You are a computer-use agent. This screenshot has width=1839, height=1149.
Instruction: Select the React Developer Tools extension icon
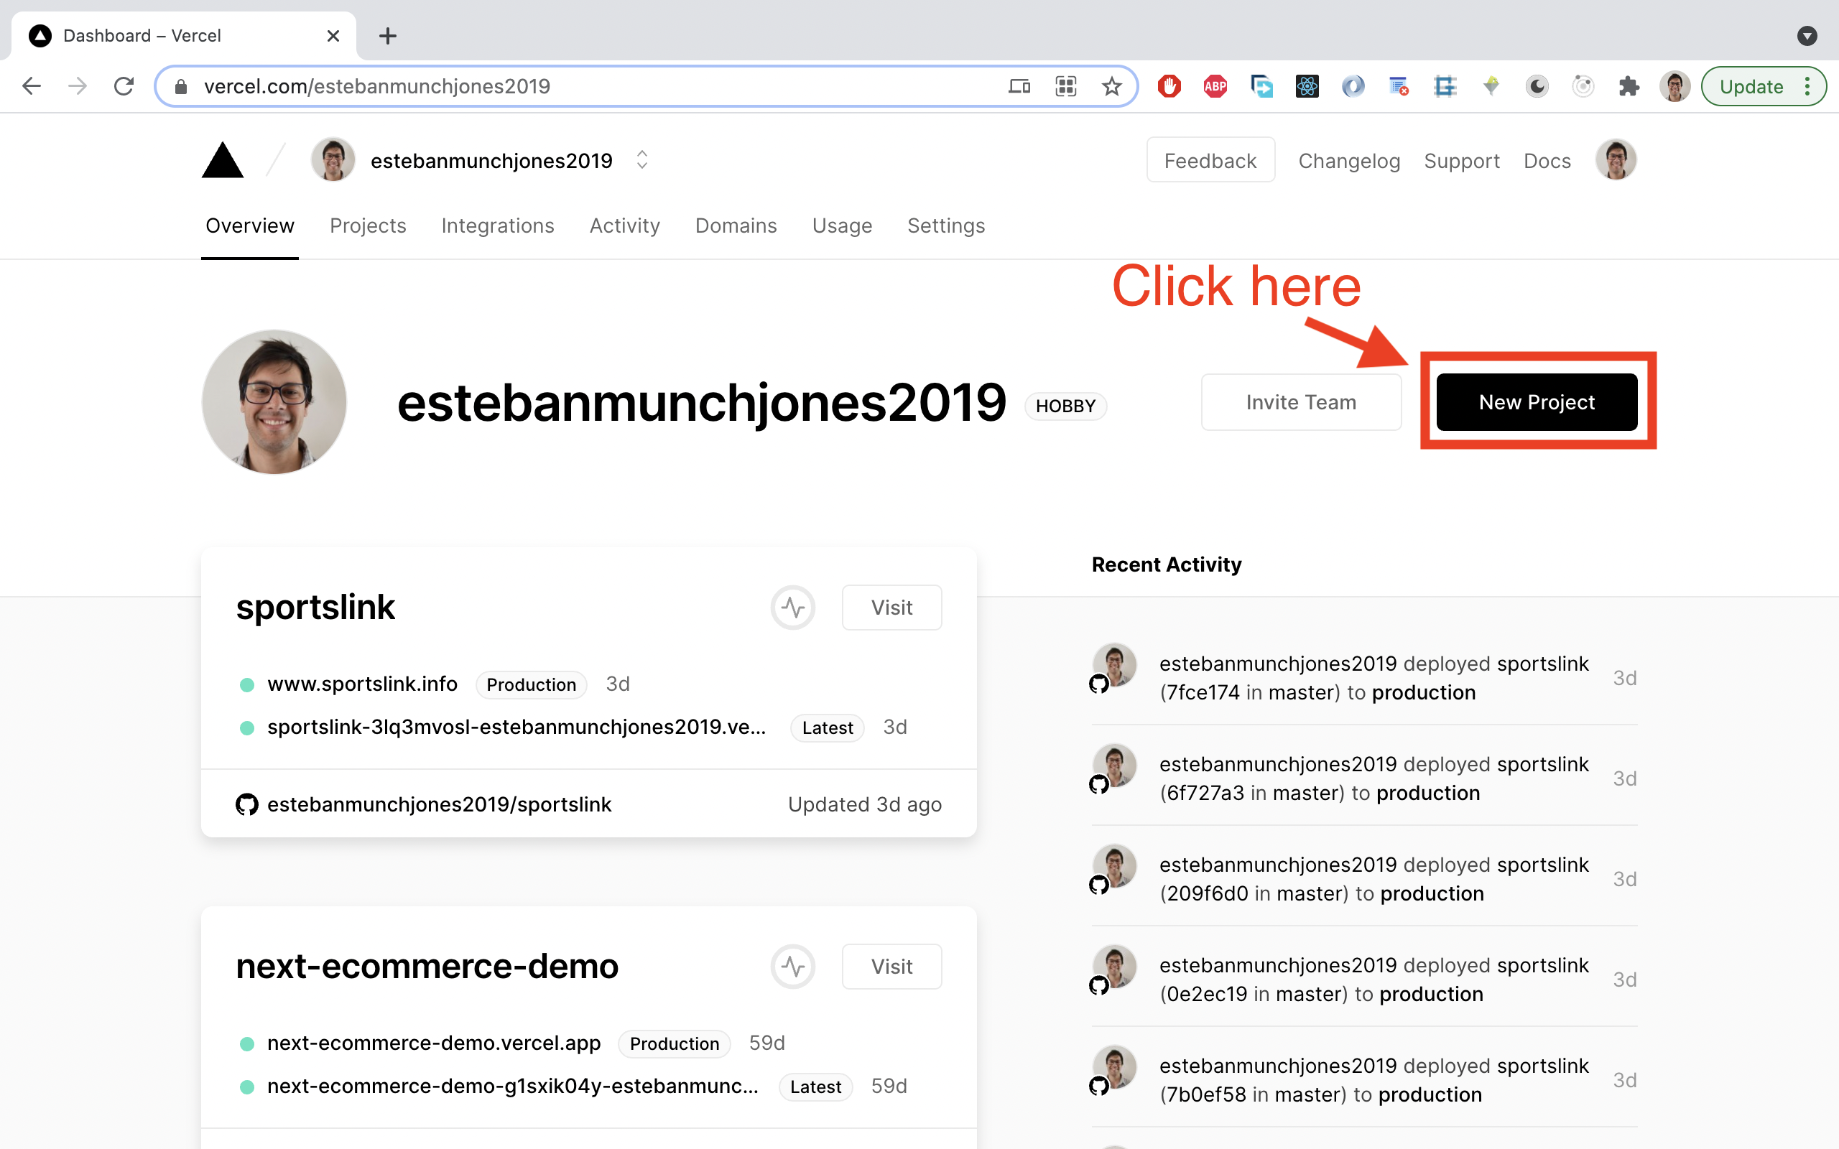(x=1306, y=86)
